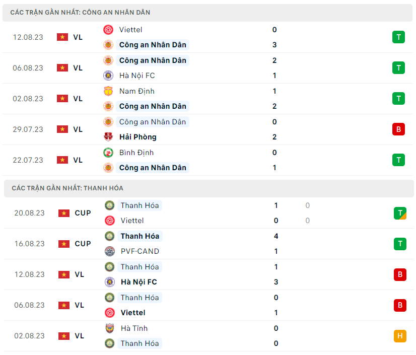The height and width of the screenshot is (355, 416).
Task: Click CUP competition label for 16.08.23 match
Action: [83, 244]
